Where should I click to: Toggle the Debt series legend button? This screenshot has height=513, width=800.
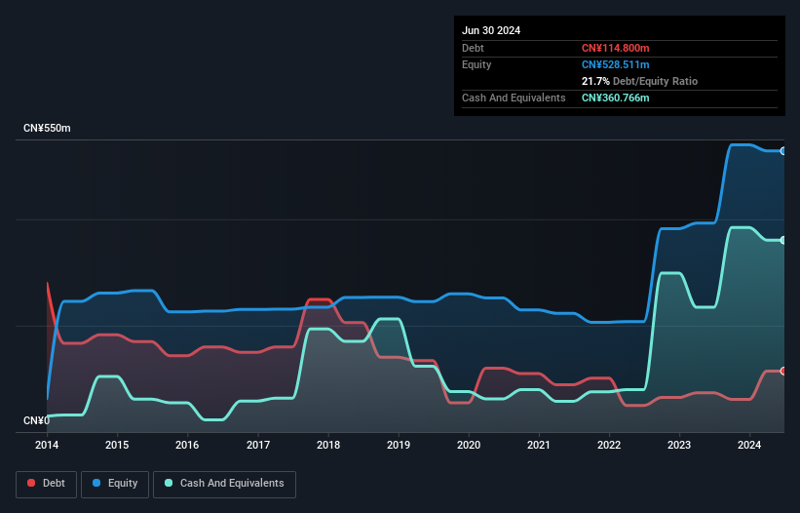point(47,484)
